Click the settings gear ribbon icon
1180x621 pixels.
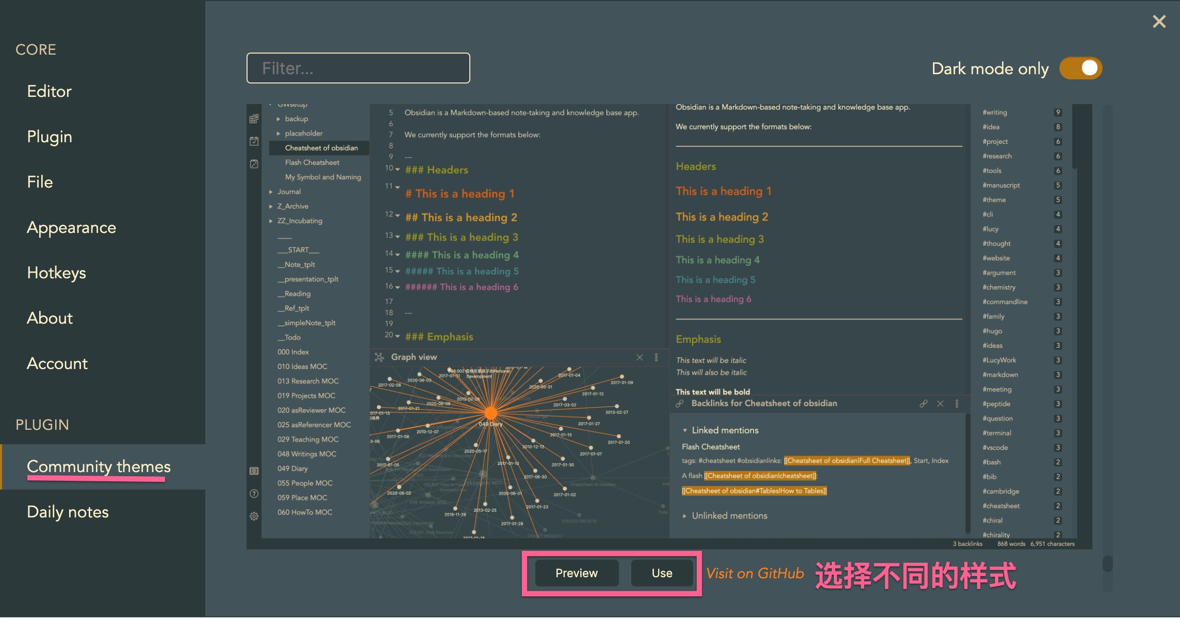[254, 516]
